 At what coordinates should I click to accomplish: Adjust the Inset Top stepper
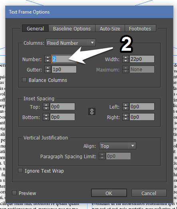point(46,107)
